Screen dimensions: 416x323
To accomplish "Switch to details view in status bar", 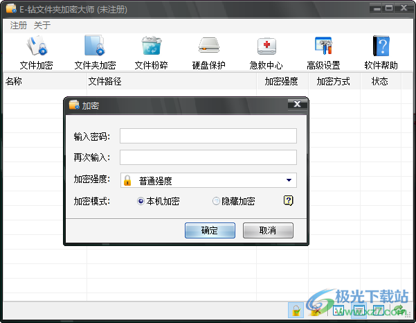I will [379, 311].
